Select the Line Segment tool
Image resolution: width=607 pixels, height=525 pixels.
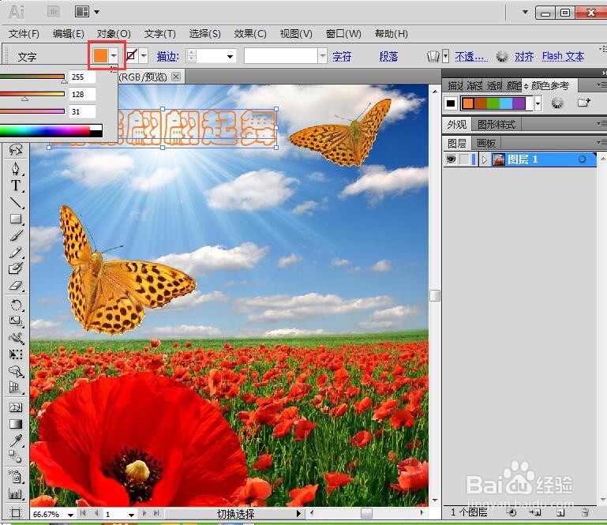[x=16, y=202]
